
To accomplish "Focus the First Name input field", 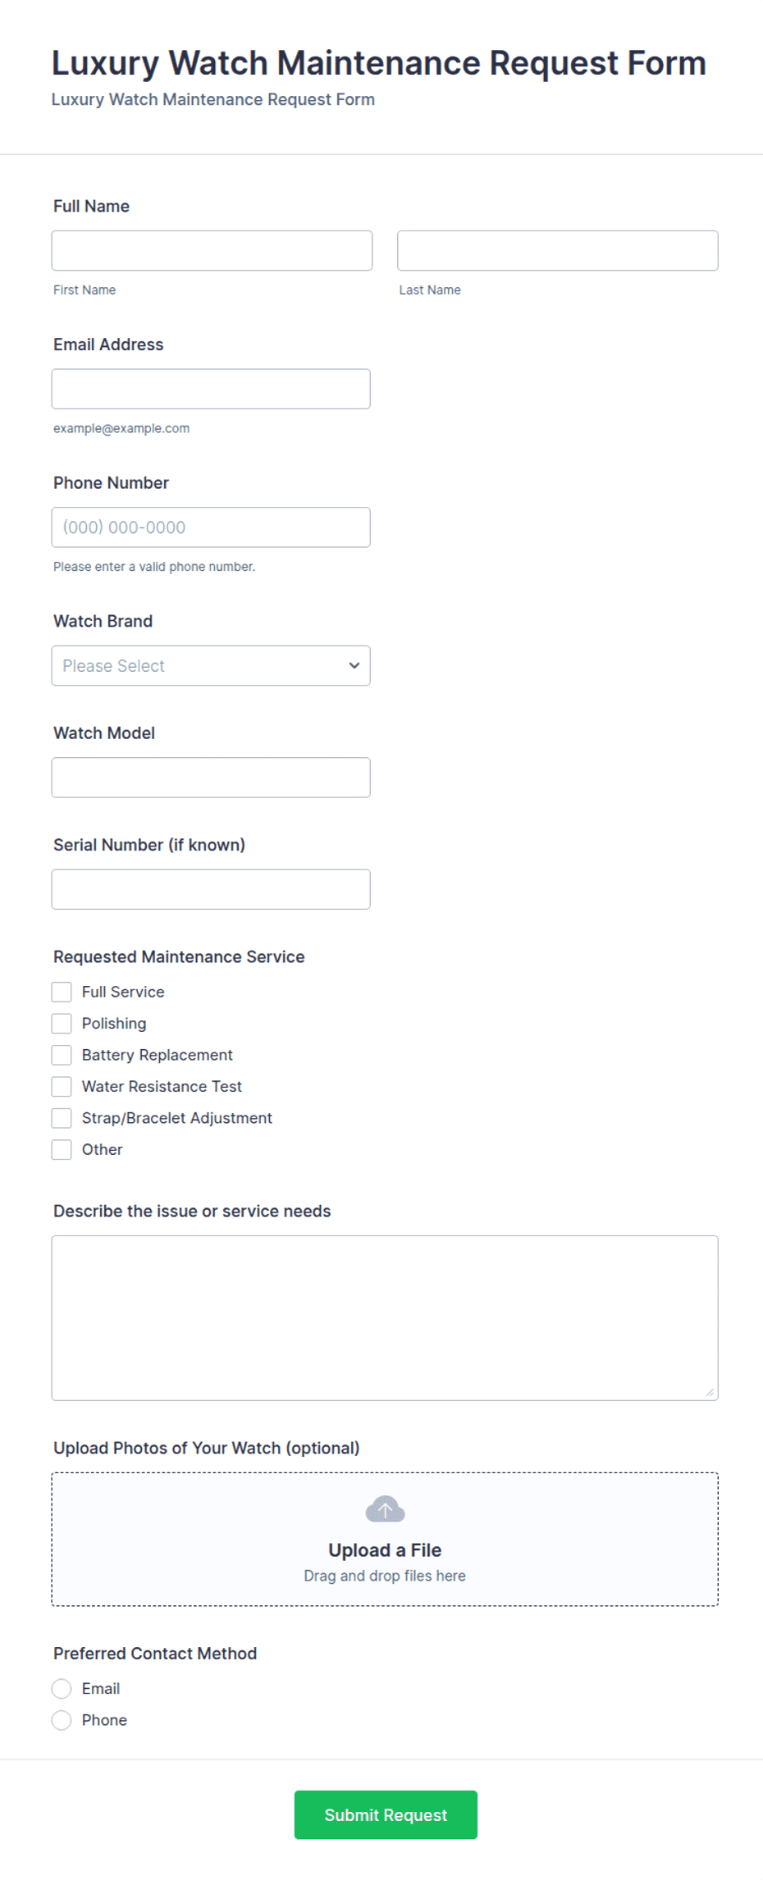I will pyautogui.click(x=212, y=250).
